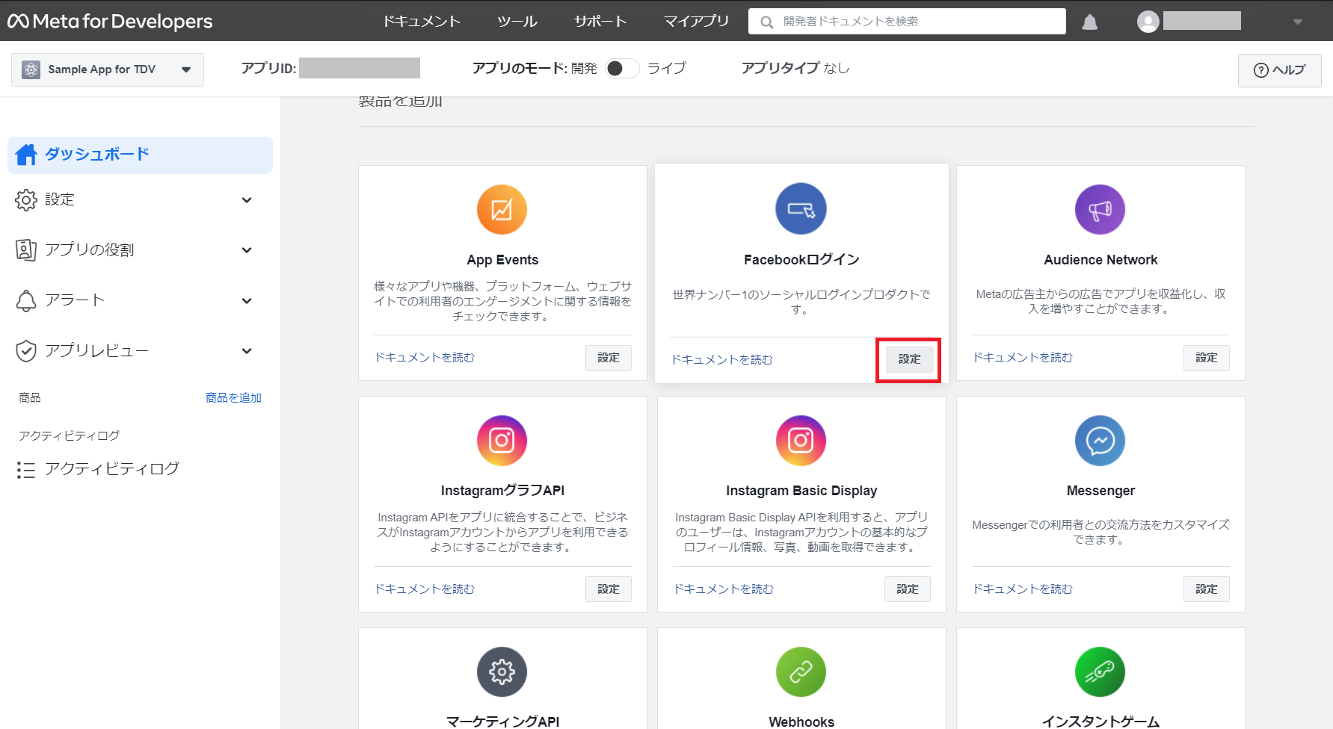Click the アプリID label

click(x=268, y=69)
